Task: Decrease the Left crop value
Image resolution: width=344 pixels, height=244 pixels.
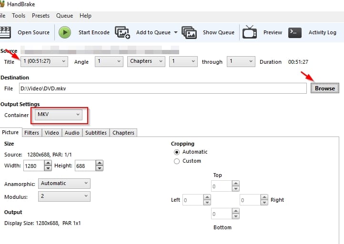Action: [x=207, y=203]
